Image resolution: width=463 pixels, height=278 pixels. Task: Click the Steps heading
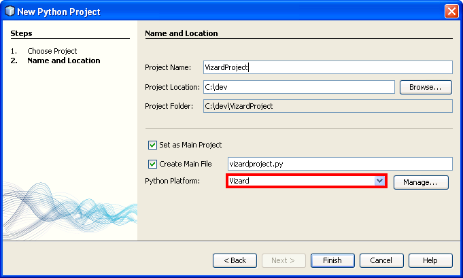[x=21, y=33]
